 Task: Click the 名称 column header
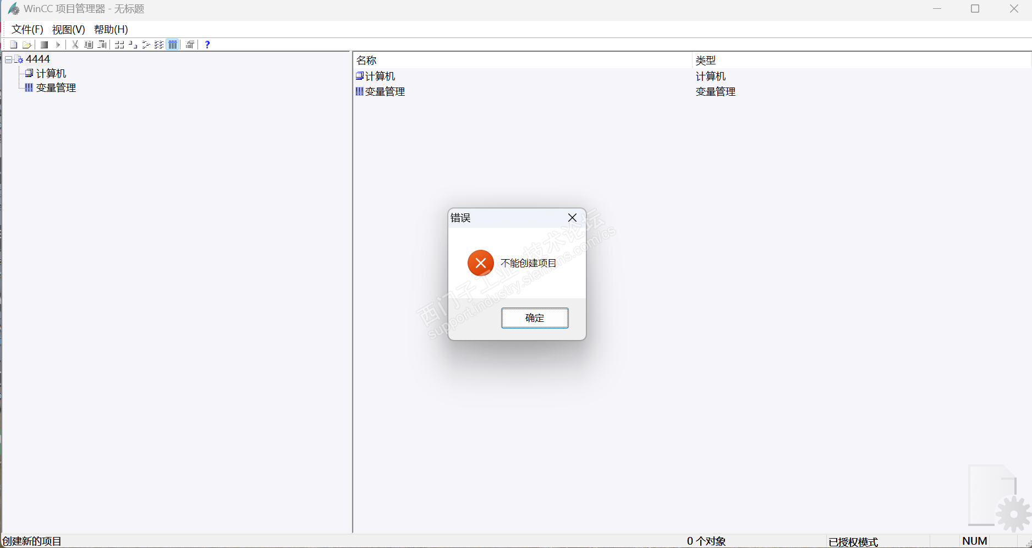point(522,61)
